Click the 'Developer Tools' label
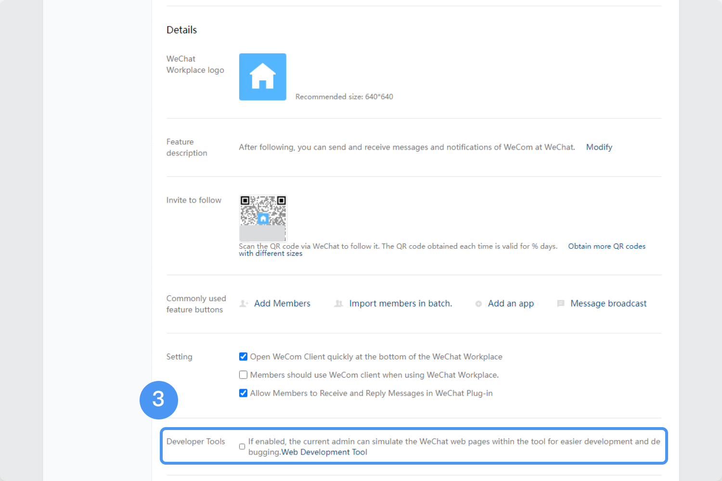The height and width of the screenshot is (481, 722). (x=195, y=441)
